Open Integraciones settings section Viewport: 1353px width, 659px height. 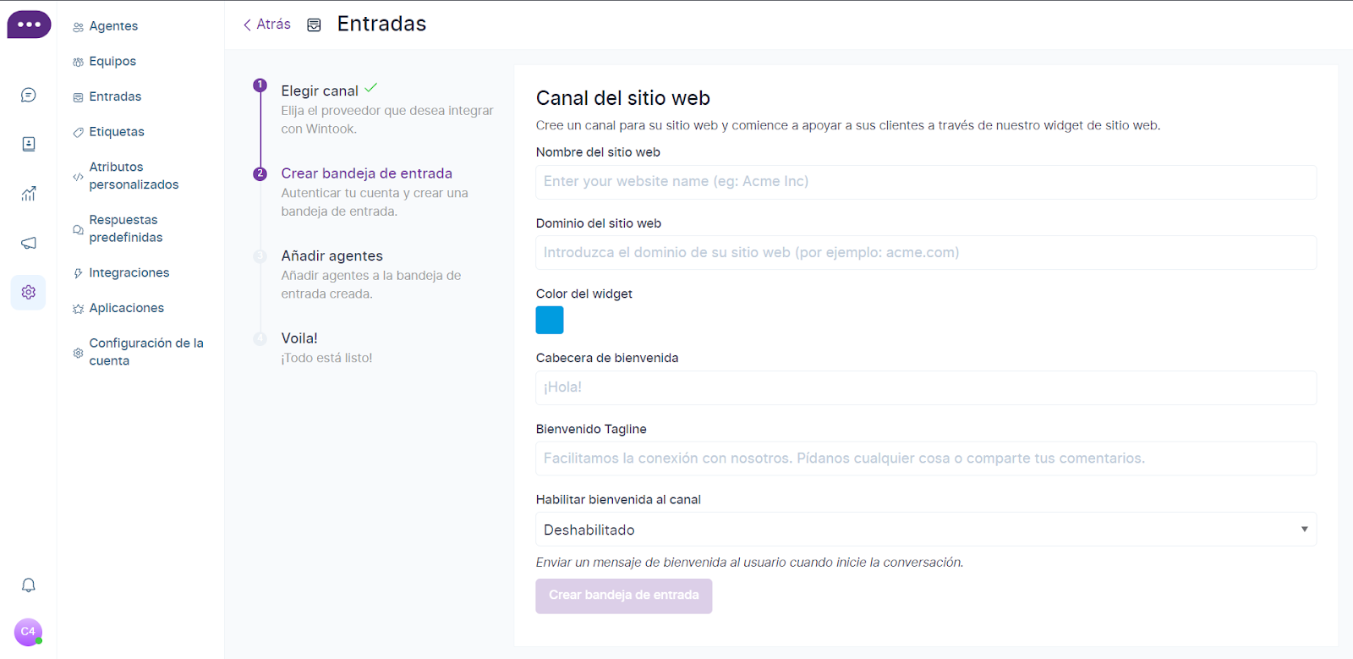pos(129,272)
